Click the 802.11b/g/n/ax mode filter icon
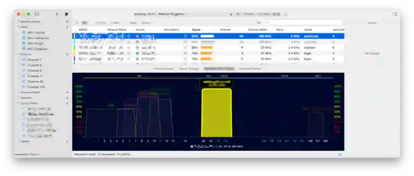Viewport: 414px width, 176px height. [24, 49]
